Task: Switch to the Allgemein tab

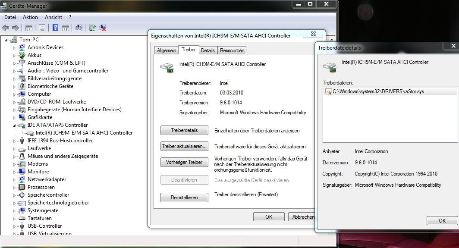Action: (x=166, y=50)
